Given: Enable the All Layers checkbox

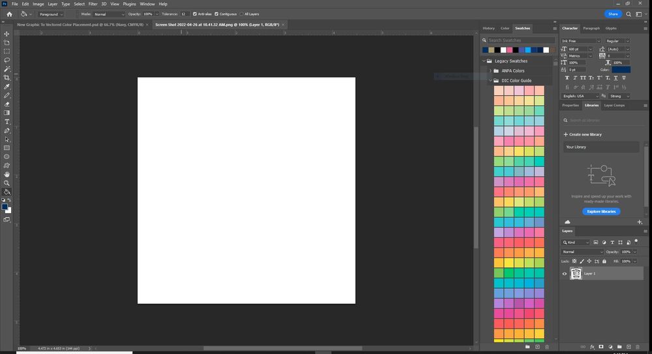Looking at the screenshot, I should [x=241, y=14].
